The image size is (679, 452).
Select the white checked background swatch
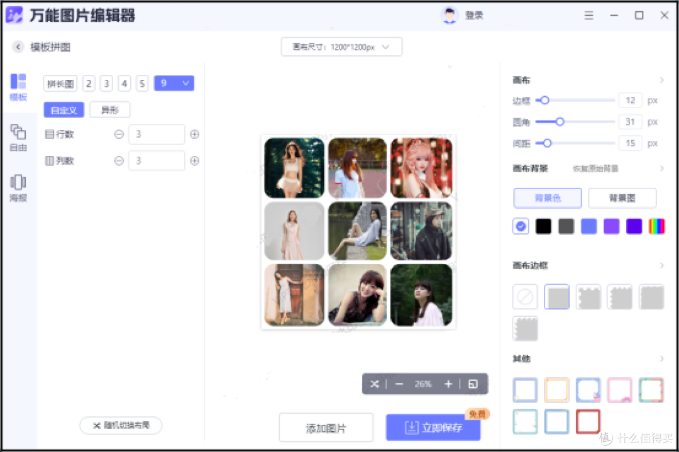521,226
